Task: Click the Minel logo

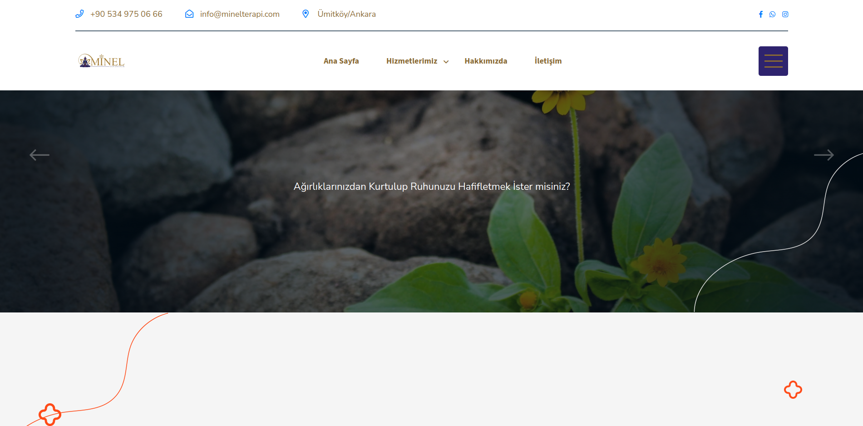Action: click(x=101, y=61)
